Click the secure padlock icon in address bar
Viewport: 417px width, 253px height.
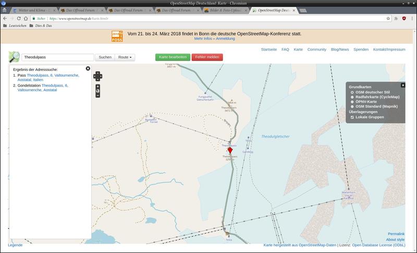(33, 18)
